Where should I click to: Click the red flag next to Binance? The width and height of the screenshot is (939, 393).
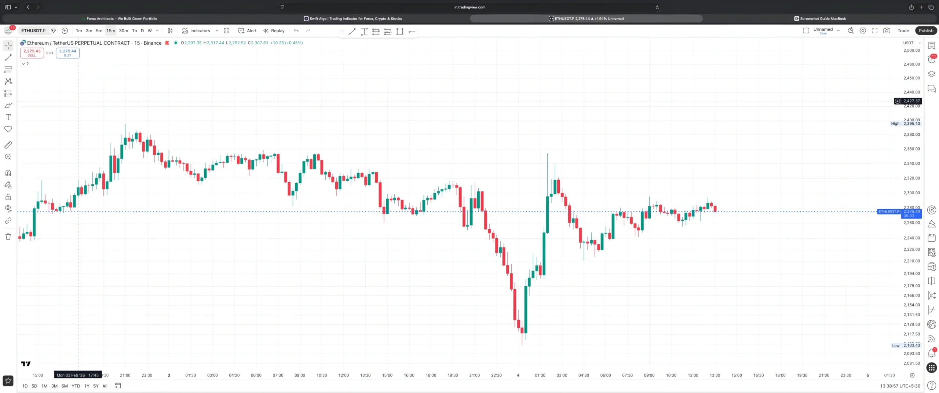coord(167,43)
